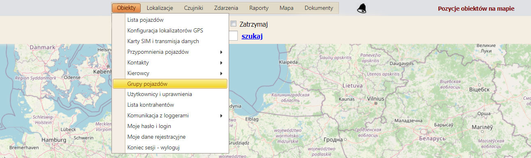
Task: Choose Konfiguracja lokalizatorów GPS
Action: pyautogui.click(x=170, y=31)
